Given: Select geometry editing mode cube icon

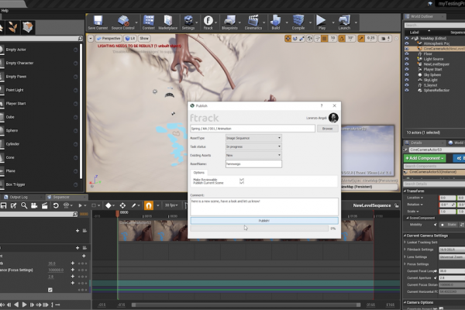Looking at the screenshot, I should [x=28, y=27].
